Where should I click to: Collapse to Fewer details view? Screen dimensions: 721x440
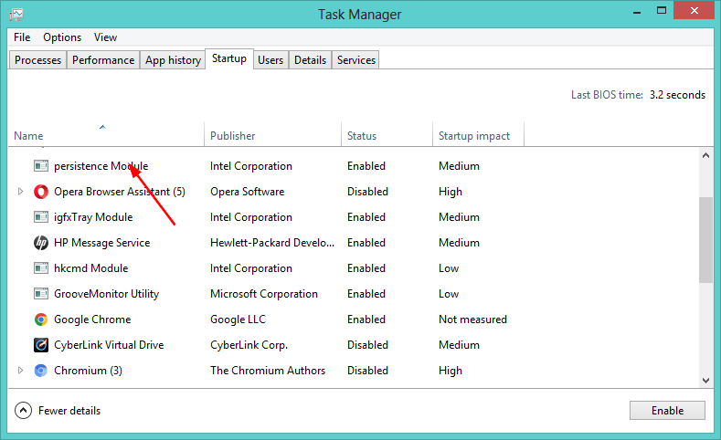(x=58, y=411)
